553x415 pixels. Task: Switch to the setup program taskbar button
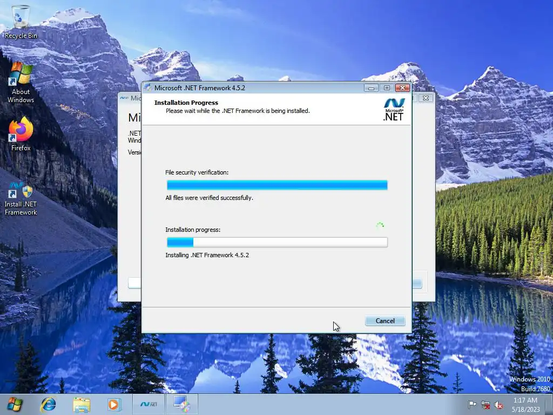(181, 404)
